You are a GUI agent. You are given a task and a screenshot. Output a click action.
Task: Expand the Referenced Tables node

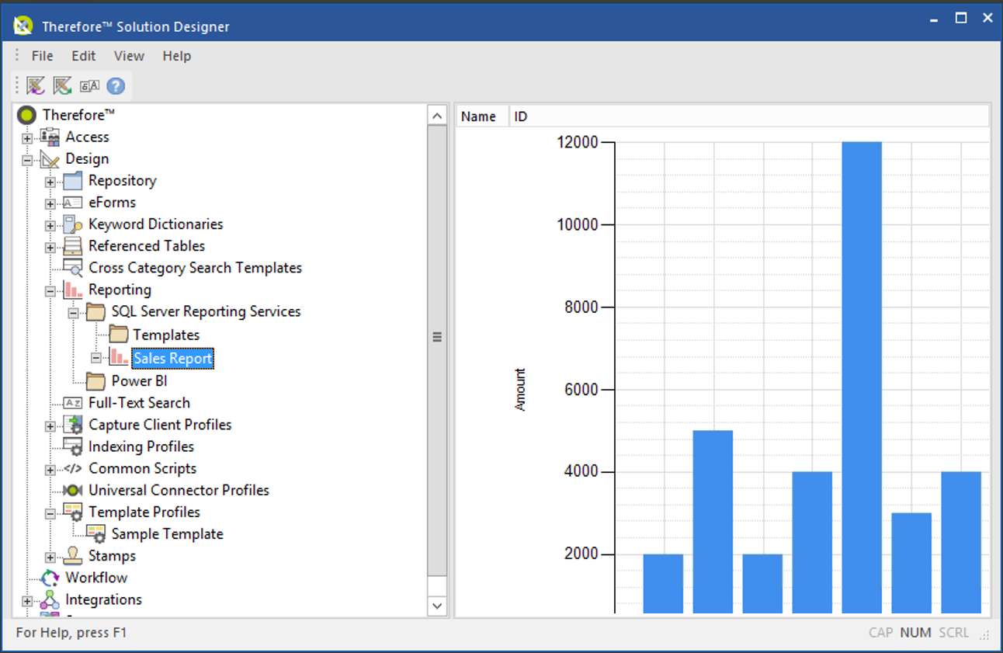(49, 245)
